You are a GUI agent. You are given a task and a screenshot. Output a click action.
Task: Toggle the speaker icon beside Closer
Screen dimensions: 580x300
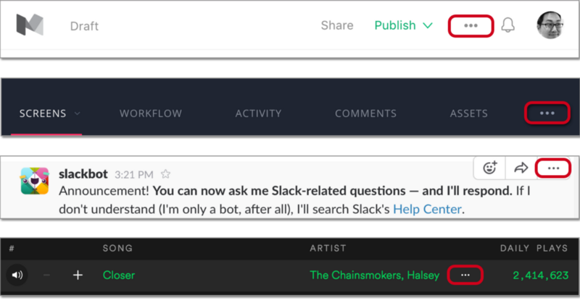point(17,275)
